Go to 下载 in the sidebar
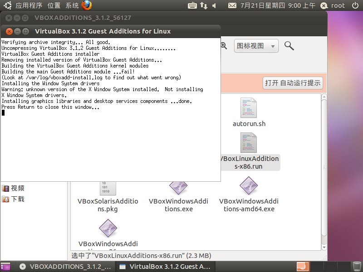This screenshot has height=272, width=363. (13, 199)
